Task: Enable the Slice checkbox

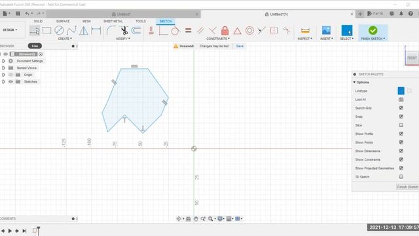Action: (401, 125)
